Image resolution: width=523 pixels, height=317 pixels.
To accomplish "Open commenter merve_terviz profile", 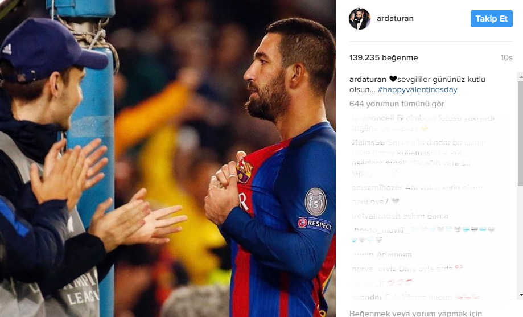I will pos(373,269).
